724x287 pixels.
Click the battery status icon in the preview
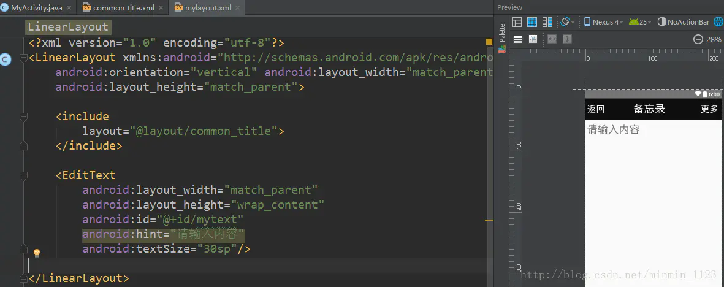(x=705, y=94)
